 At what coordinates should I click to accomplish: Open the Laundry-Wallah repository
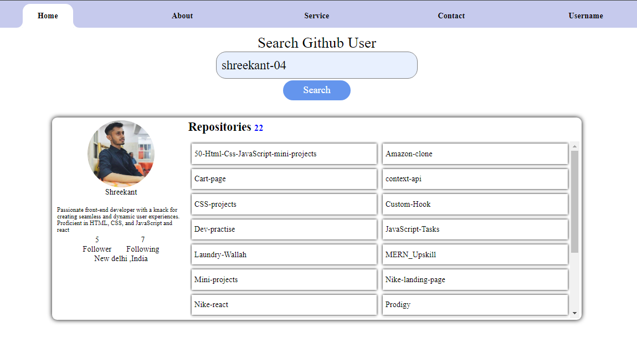coord(284,254)
